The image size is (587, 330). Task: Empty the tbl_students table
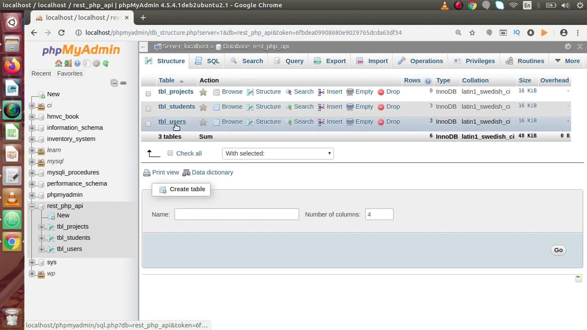click(360, 107)
